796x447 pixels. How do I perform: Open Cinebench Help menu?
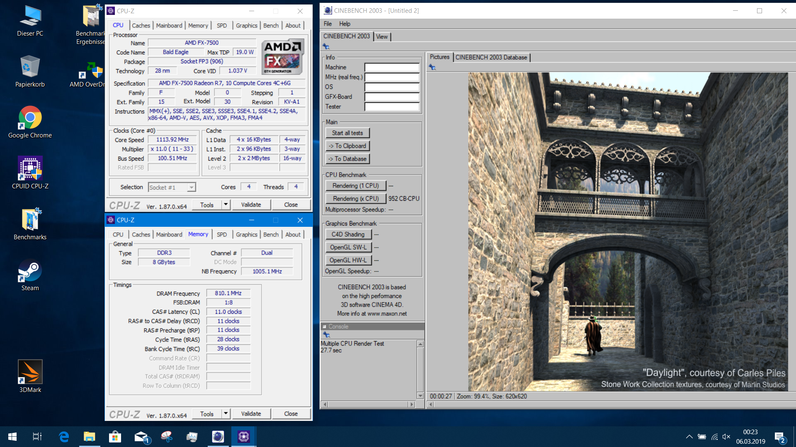click(x=345, y=24)
